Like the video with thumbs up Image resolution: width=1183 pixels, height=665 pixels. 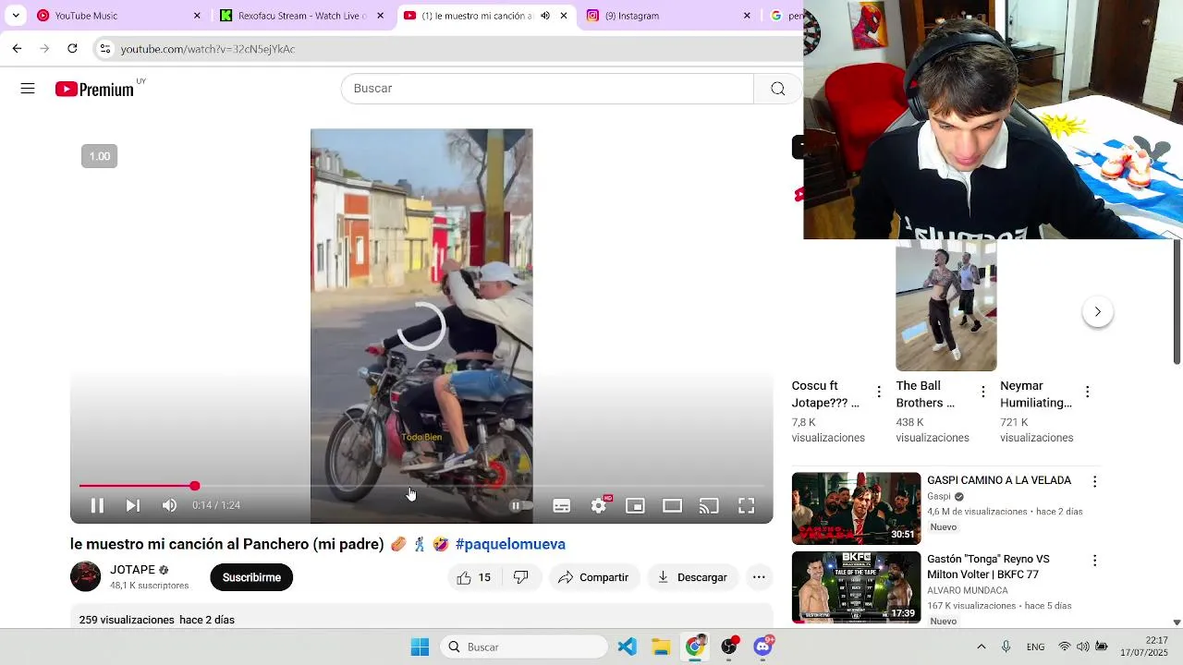(x=473, y=577)
